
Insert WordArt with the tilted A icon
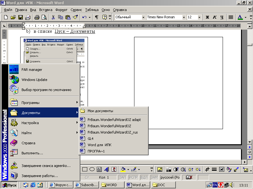(x=107, y=169)
